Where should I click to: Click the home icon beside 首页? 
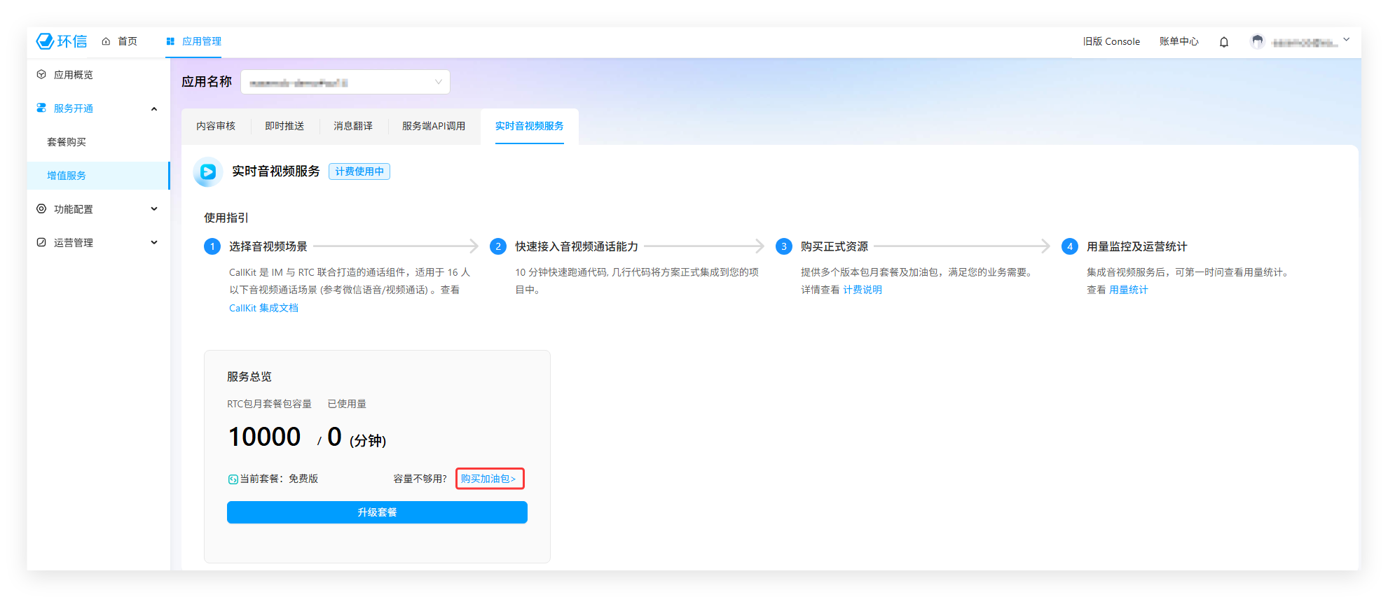click(106, 42)
